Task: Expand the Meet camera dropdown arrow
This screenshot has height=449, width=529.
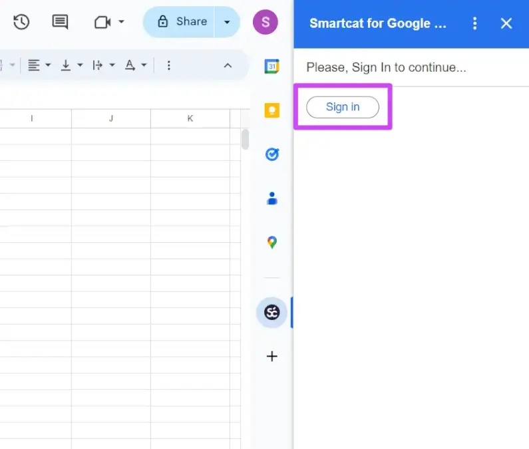Action: [x=121, y=22]
